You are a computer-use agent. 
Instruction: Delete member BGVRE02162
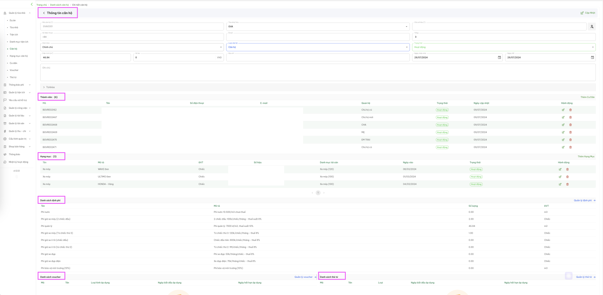[570, 110]
